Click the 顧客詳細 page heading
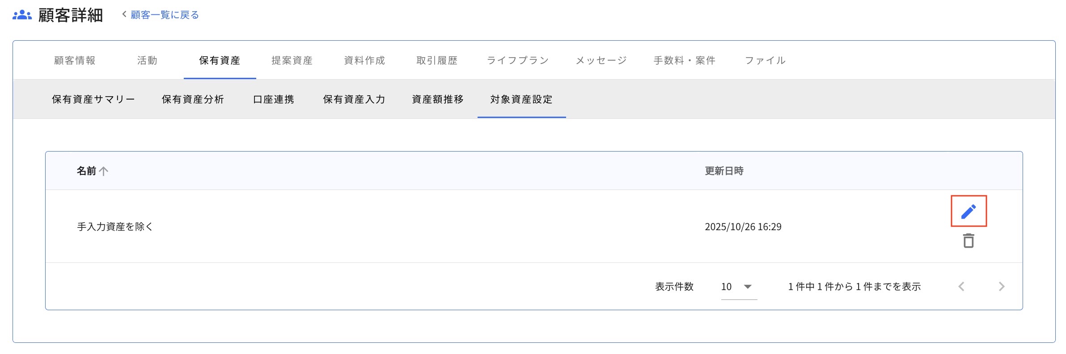The image size is (1066, 354). pyautogui.click(x=71, y=15)
